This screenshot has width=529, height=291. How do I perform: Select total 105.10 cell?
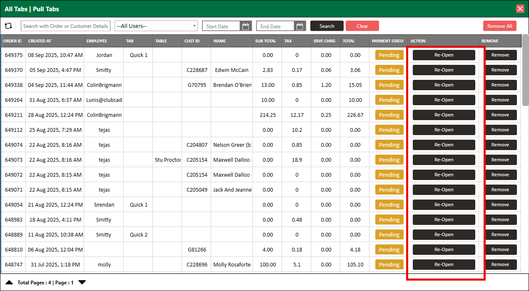coord(355,264)
